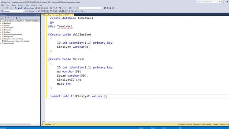Click the Display Estimated Execution Plan icon
Viewport: 229px width, 129px height.
tap(42, 11)
